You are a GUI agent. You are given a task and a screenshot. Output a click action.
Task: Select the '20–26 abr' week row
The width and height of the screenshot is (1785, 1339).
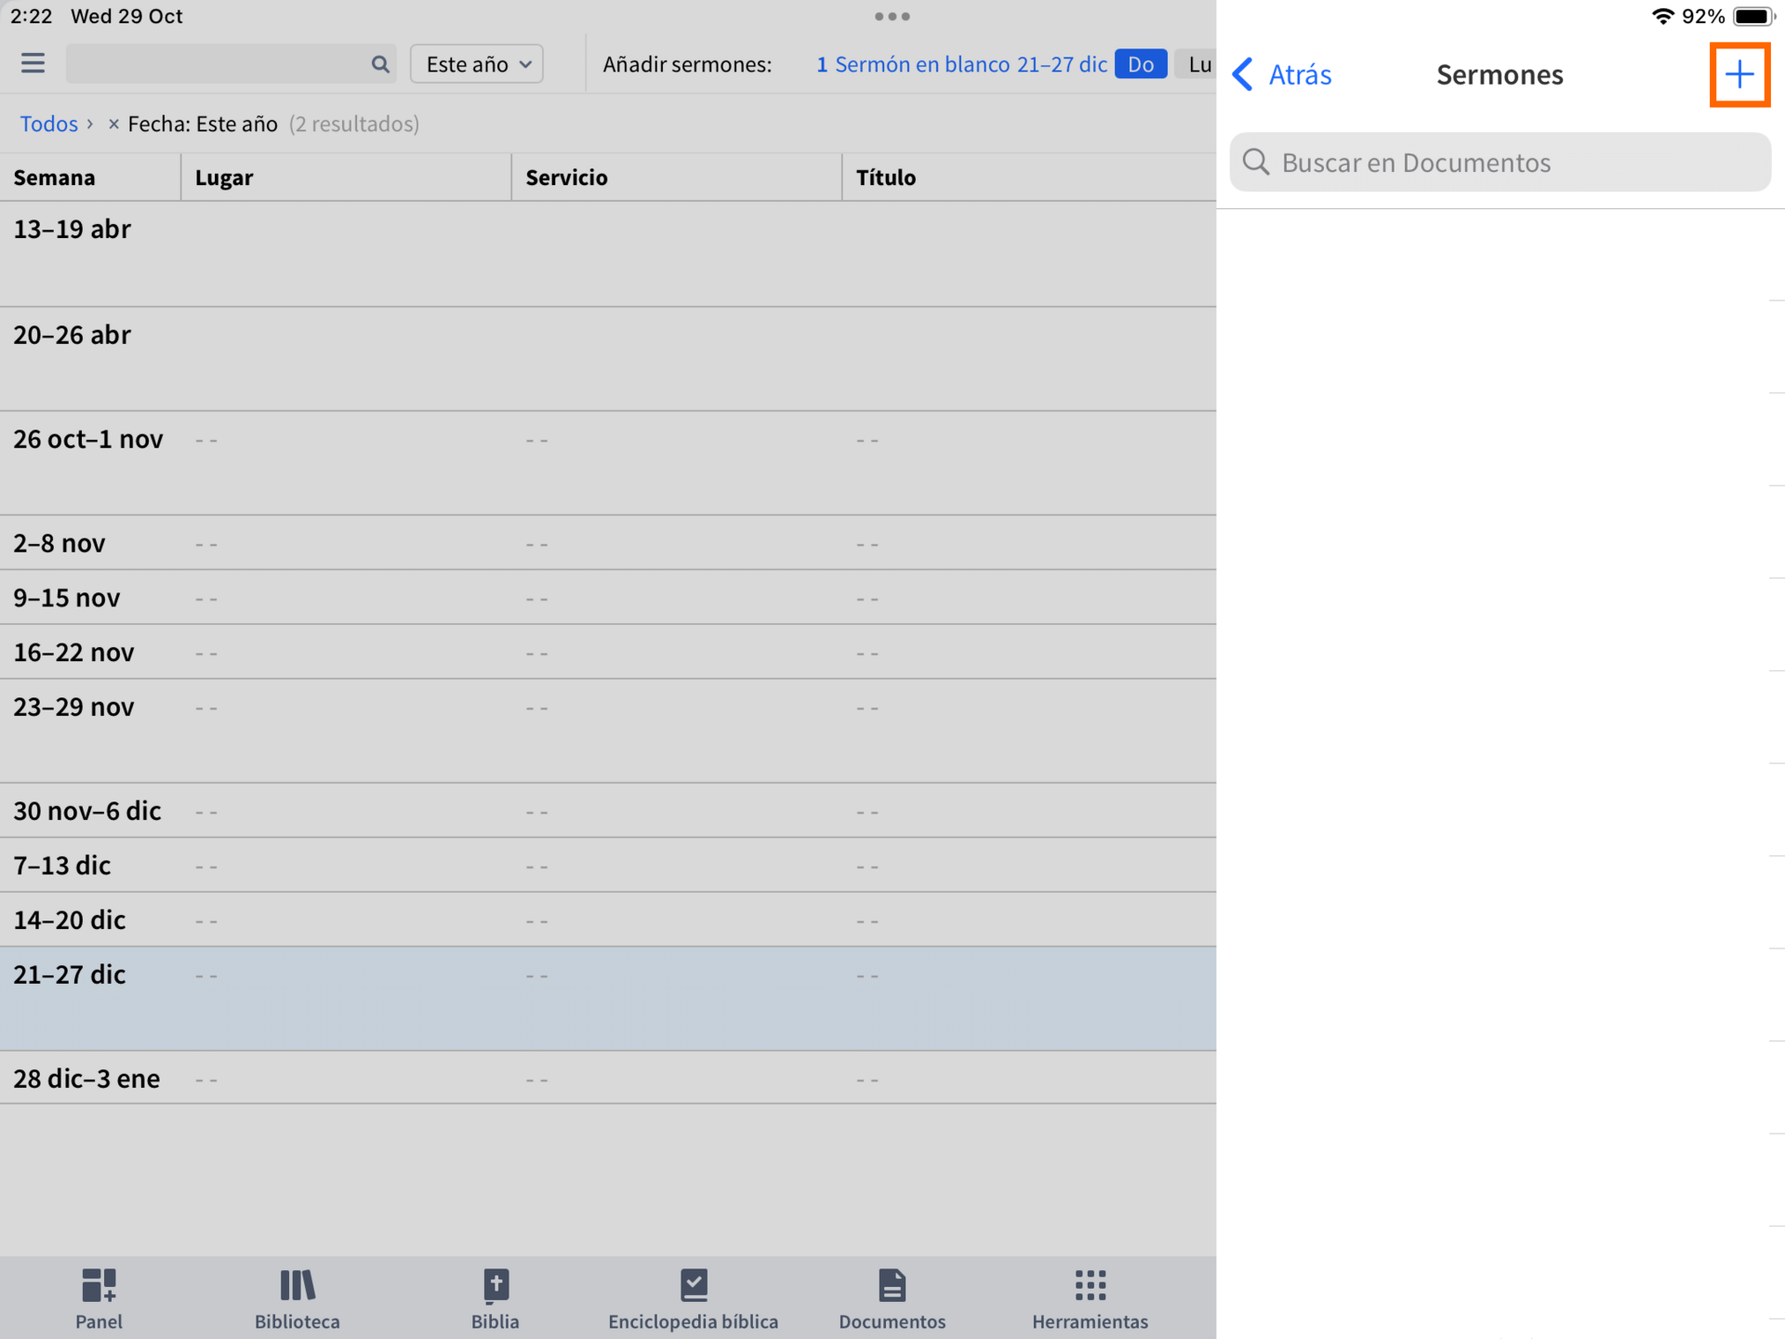pyautogui.click(x=608, y=360)
